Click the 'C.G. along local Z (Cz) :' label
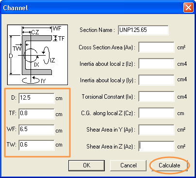The width and height of the screenshot is (196, 178). point(108,113)
